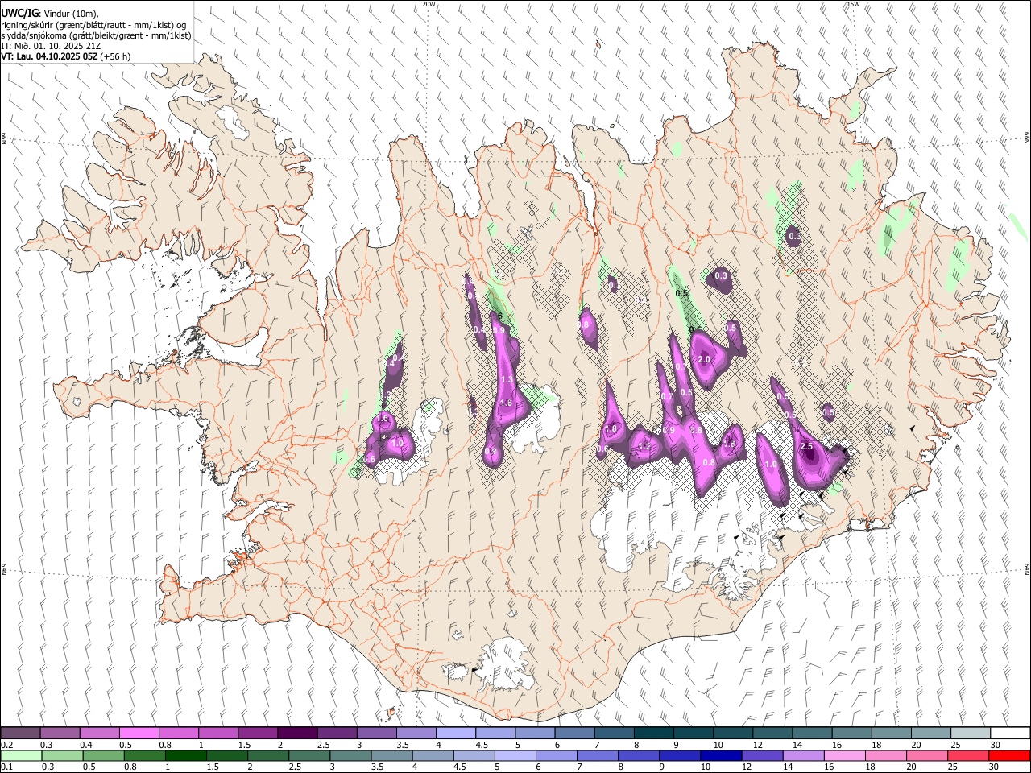Select lower legend swatch between 0.8 and 1
The width and height of the screenshot is (1031, 773).
pyautogui.click(x=144, y=755)
